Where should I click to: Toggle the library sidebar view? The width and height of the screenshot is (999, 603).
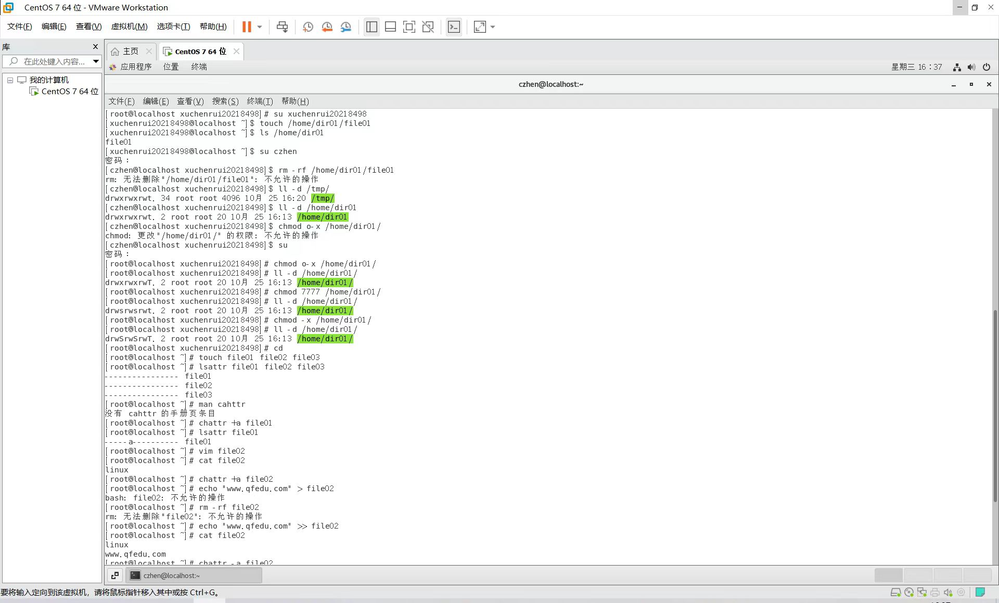(372, 27)
